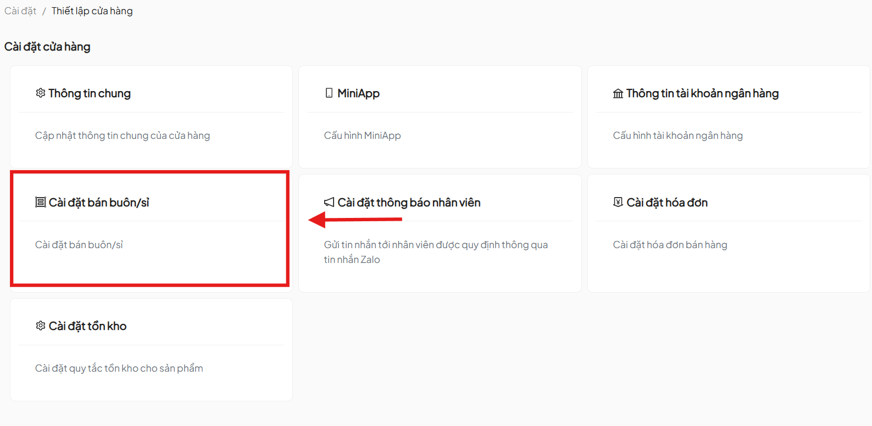
Task: Open the Thông tin chung title
Action: (90, 93)
